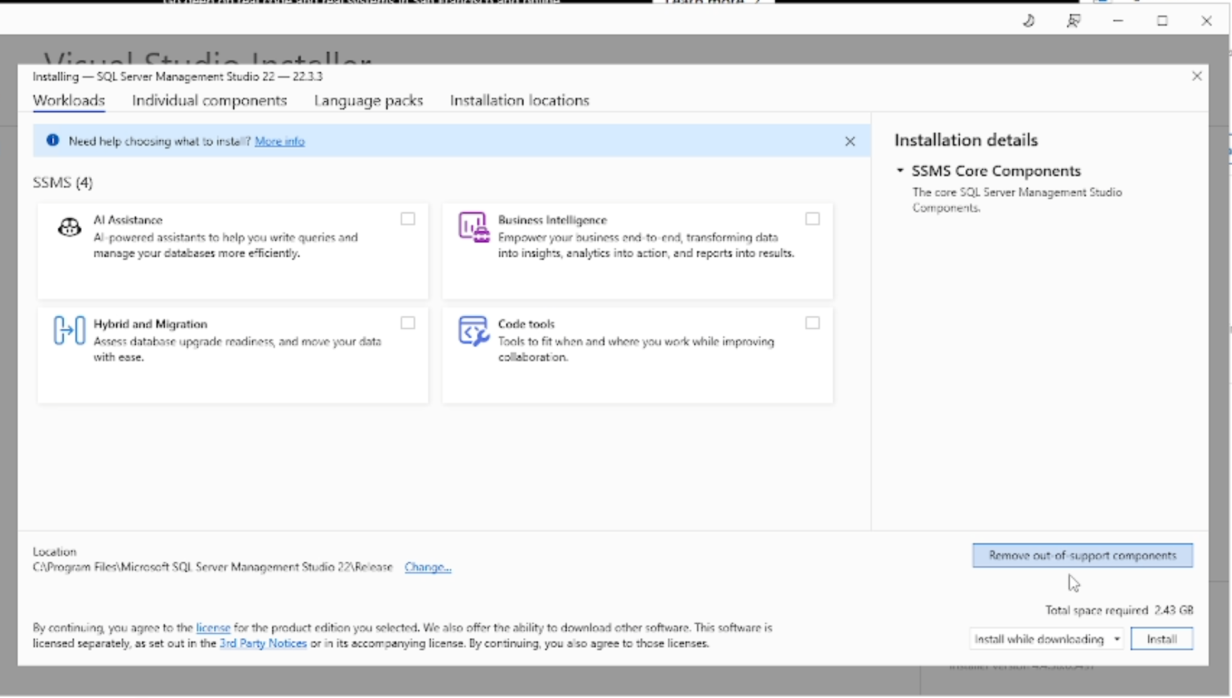Image resolution: width=1232 pixels, height=698 pixels.
Task: Click the AI Assistance workload icon
Action: point(69,227)
